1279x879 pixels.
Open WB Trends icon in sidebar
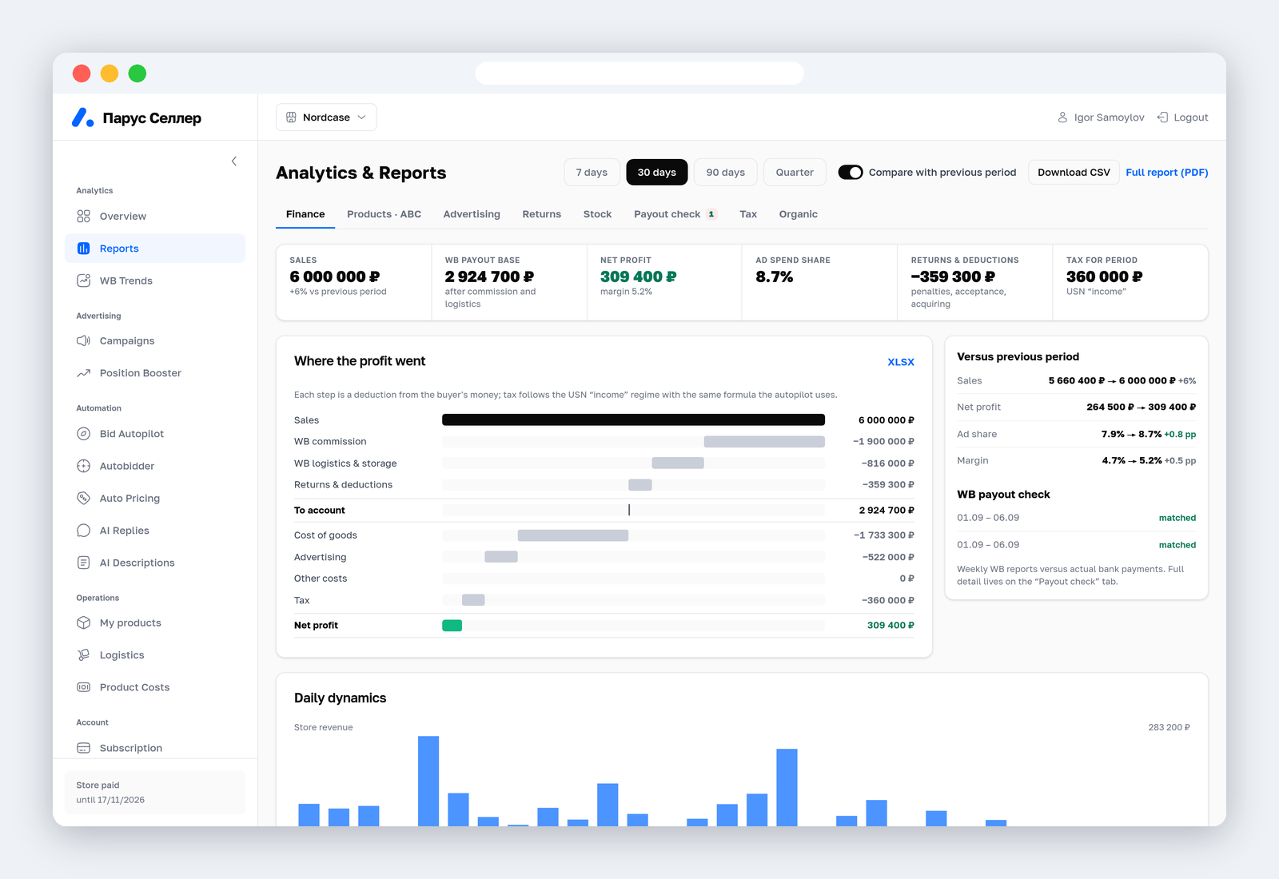[83, 280]
